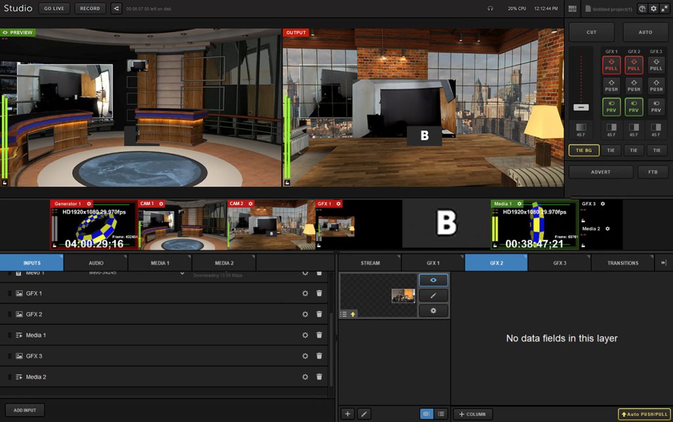Switch layers to thumbnail view

[x=426, y=414]
